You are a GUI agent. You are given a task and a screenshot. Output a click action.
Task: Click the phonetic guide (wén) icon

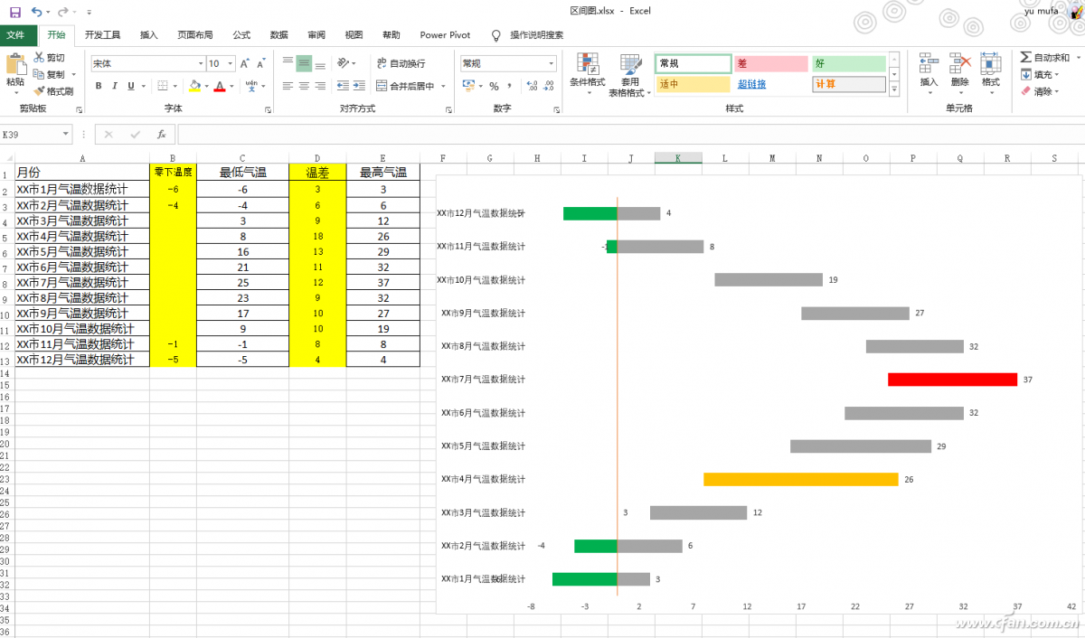250,86
